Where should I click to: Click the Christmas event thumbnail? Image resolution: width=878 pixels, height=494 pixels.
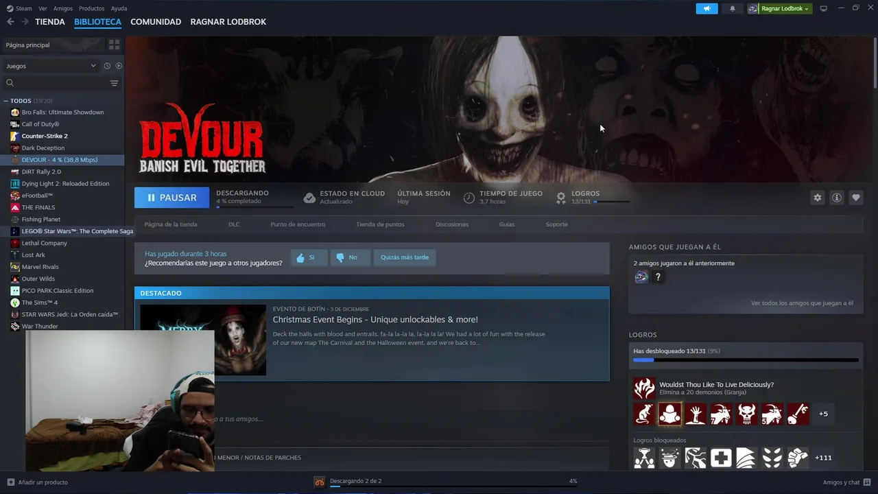[x=203, y=340]
